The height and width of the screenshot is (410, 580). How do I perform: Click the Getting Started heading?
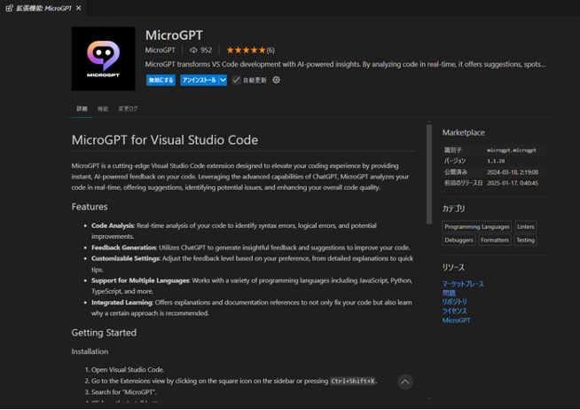(104, 332)
